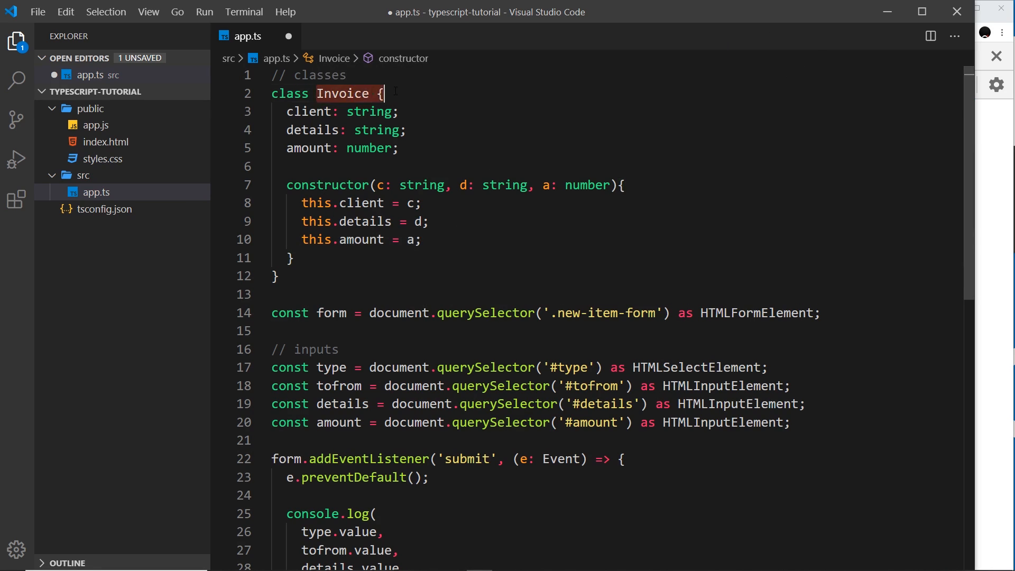This screenshot has height=571, width=1015.
Task: Open index.html in the explorer
Action: tap(106, 142)
